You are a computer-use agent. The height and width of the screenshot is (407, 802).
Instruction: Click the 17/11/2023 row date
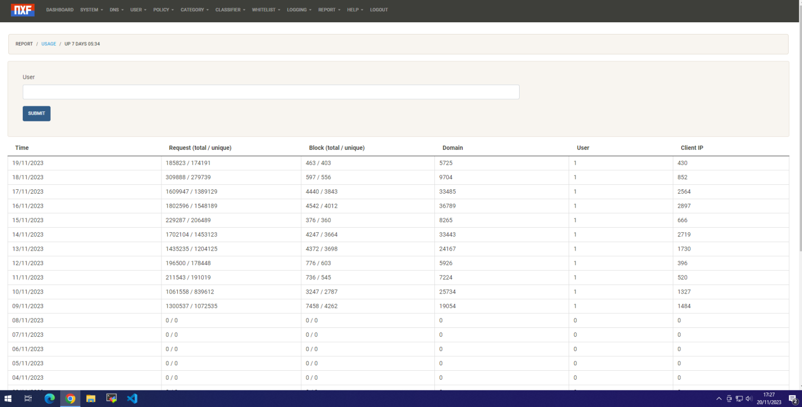click(28, 192)
